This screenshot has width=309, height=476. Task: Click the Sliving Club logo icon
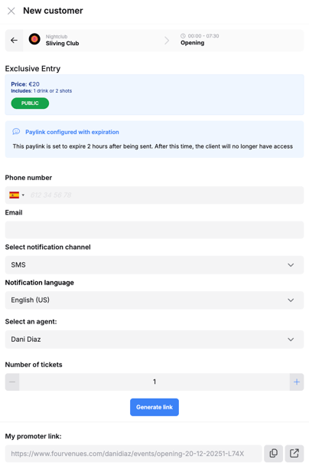pyautogui.click(x=34, y=39)
